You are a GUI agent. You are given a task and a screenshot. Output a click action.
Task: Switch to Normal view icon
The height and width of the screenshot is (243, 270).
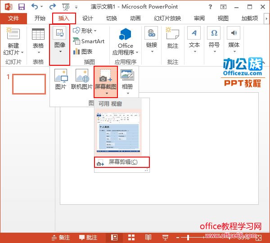[x=114, y=238]
